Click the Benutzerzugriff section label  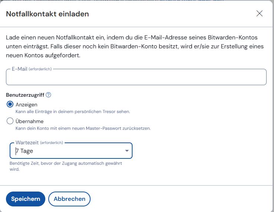coord(25,95)
